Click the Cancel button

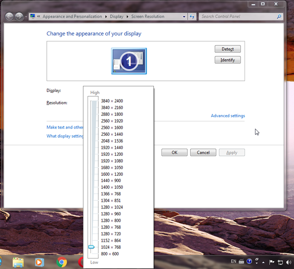click(203, 153)
